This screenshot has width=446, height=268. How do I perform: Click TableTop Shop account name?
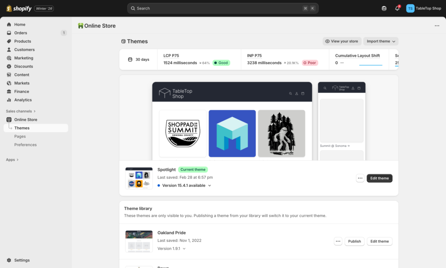tap(429, 8)
